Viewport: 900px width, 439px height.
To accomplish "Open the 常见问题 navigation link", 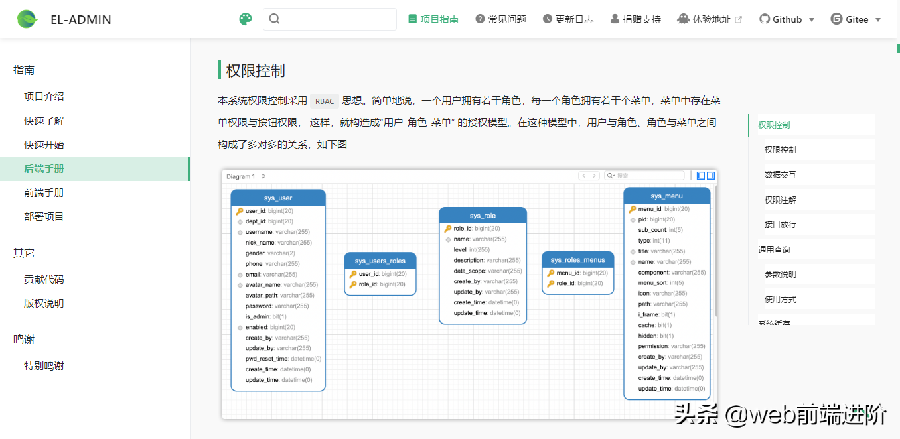I will pyautogui.click(x=501, y=19).
